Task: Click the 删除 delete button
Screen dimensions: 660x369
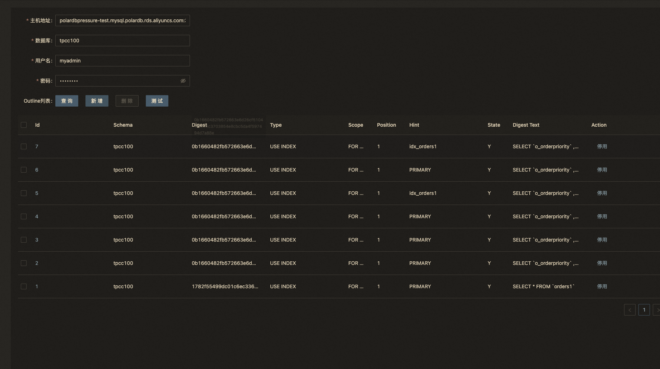Action: (127, 101)
